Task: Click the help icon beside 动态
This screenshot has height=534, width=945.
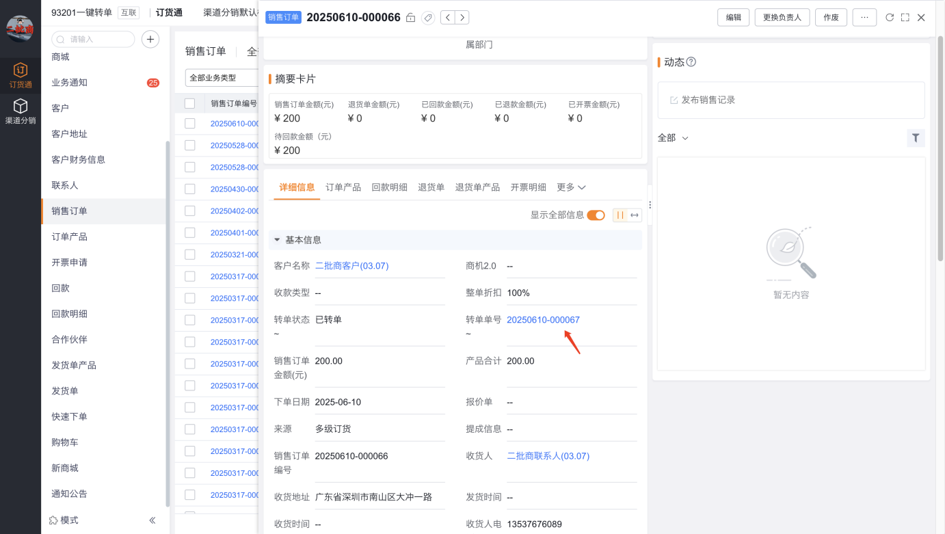Action: (x=691, y=62)
